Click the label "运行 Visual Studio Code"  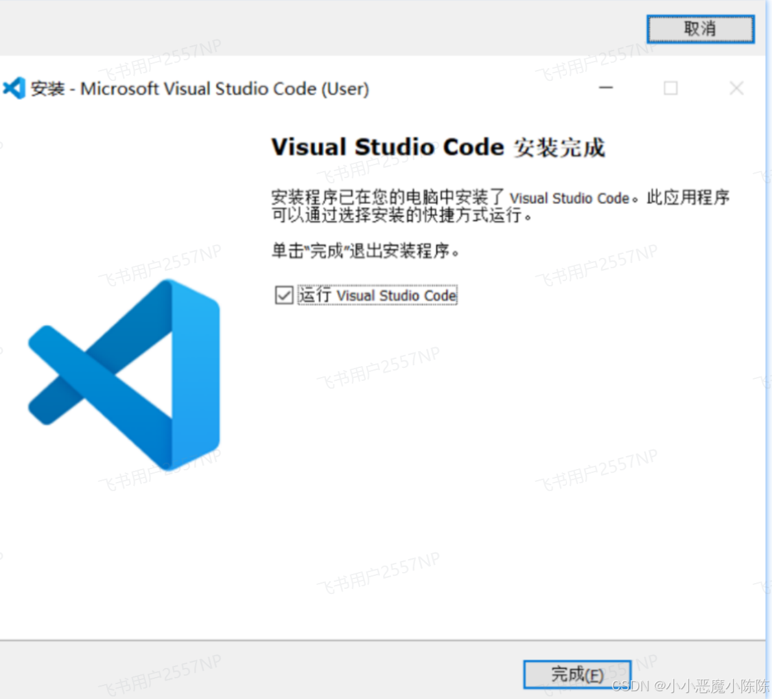(x=378, y=295)
